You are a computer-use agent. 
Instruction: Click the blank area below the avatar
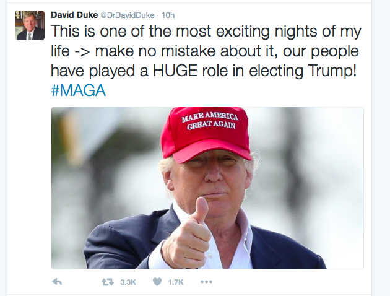pyautogui.click(x=30, y=149)
